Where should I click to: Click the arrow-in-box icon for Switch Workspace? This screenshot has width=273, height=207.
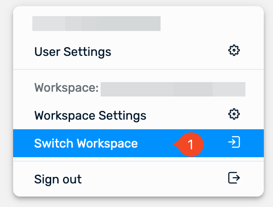point(234,142)
